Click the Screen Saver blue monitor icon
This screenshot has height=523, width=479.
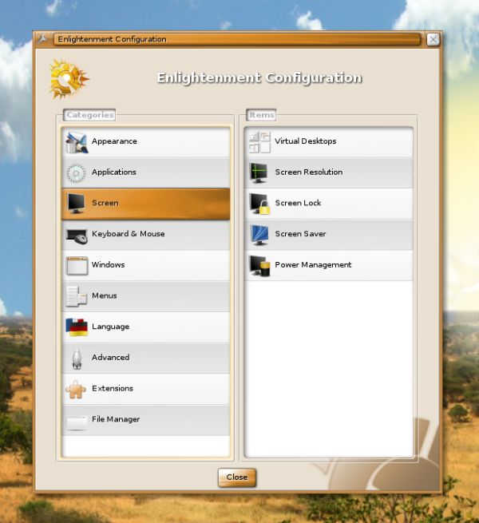pos(259,235)
